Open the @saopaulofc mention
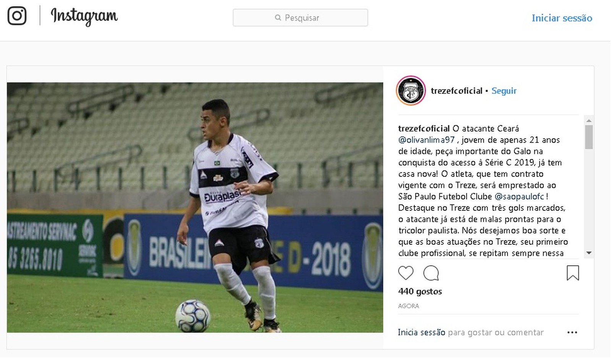Viewport: 611px width, 361px height. pyautogui.click(x=519, y=197)
